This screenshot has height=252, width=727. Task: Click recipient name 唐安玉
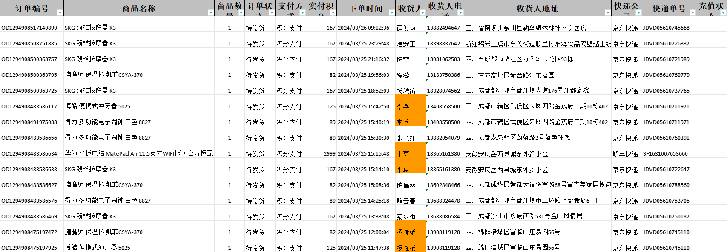(406, 44)
